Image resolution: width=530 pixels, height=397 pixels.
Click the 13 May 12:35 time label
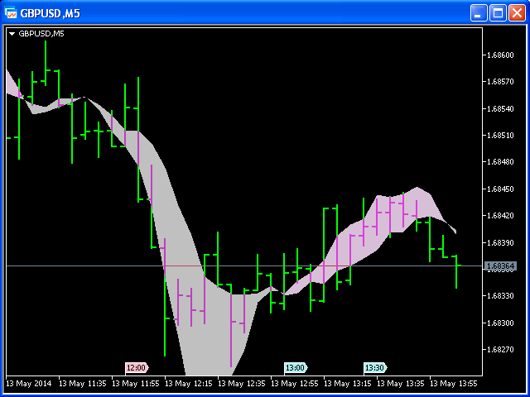tap(243, 384)
